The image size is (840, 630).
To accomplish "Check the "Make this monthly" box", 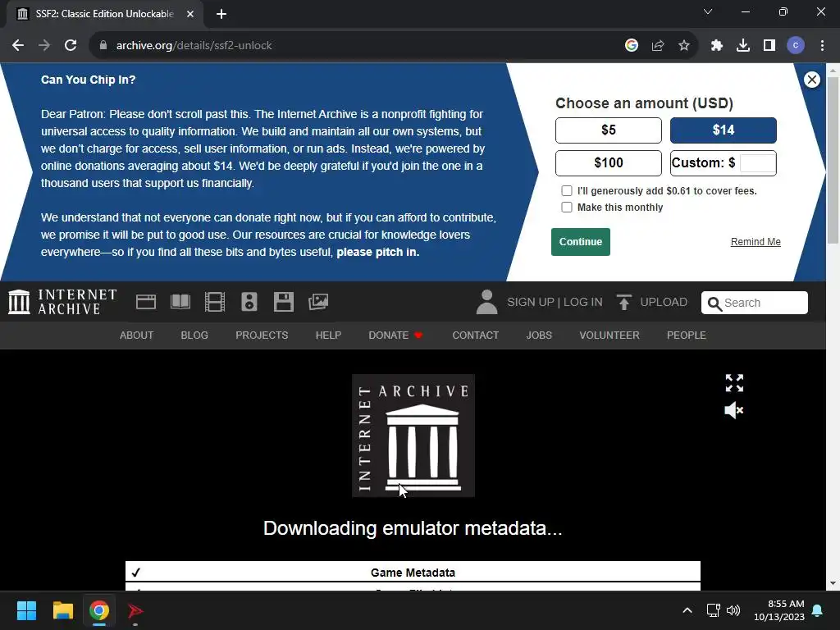I will point(567,208).
